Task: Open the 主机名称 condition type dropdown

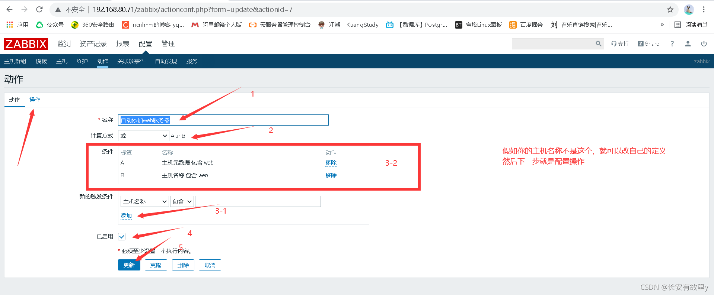Action: click(145, 201)
